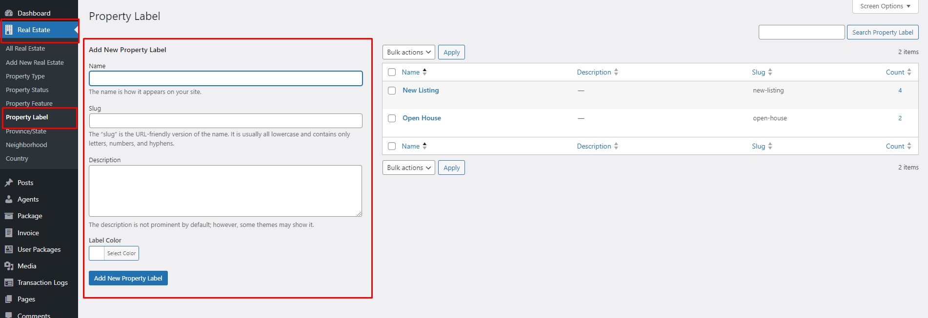Click sort arrows beside bottom Slug header

[x=770, y=146]
